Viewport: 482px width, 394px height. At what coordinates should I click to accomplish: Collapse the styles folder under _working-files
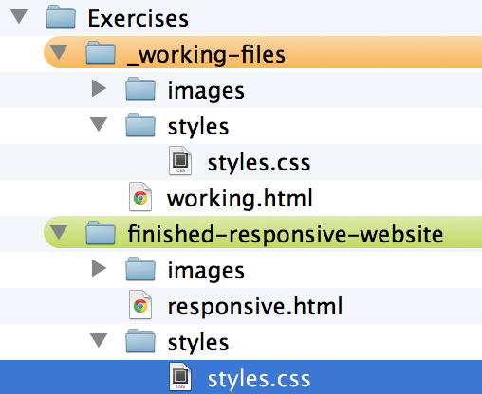click(x=99, y=124)
